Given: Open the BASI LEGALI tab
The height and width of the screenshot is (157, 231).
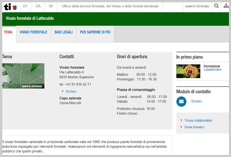Looking at the screenshot, I should click(x=64, y=32).
